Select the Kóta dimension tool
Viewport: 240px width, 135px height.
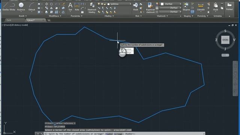coord(77,7)
